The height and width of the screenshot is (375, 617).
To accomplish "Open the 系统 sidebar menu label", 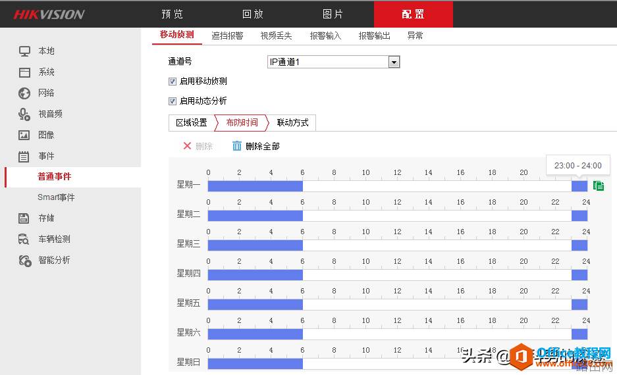I will pos(47,72).
